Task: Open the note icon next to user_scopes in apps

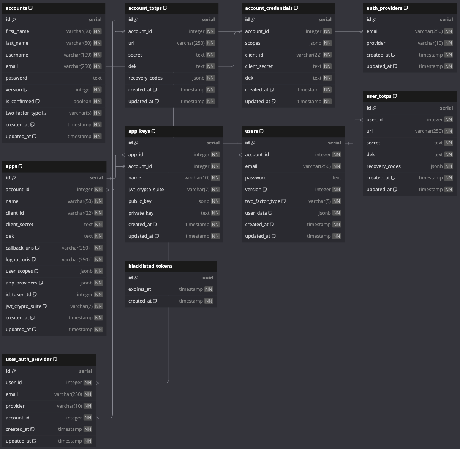Action: tap(36, 271)
